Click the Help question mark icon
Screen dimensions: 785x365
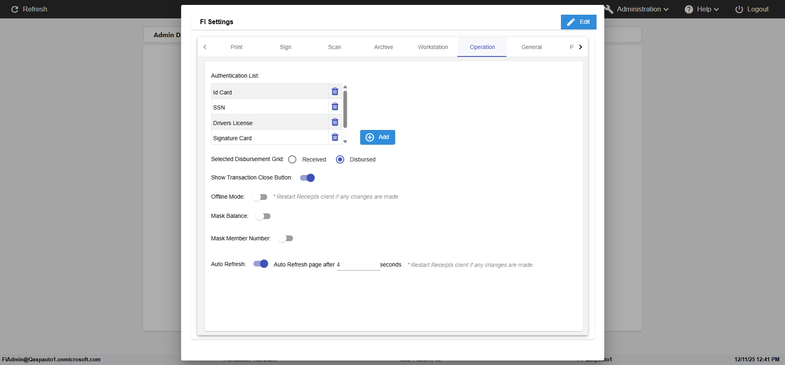tap(689, 9)
